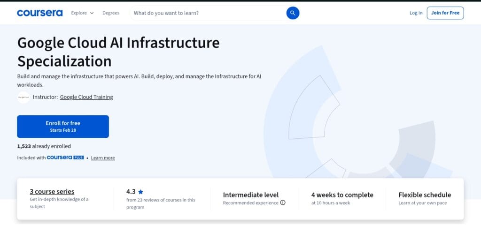The image size is (481, 225).
Task: Click the 'at 10 hours a week' text
Action: (330, 203)
